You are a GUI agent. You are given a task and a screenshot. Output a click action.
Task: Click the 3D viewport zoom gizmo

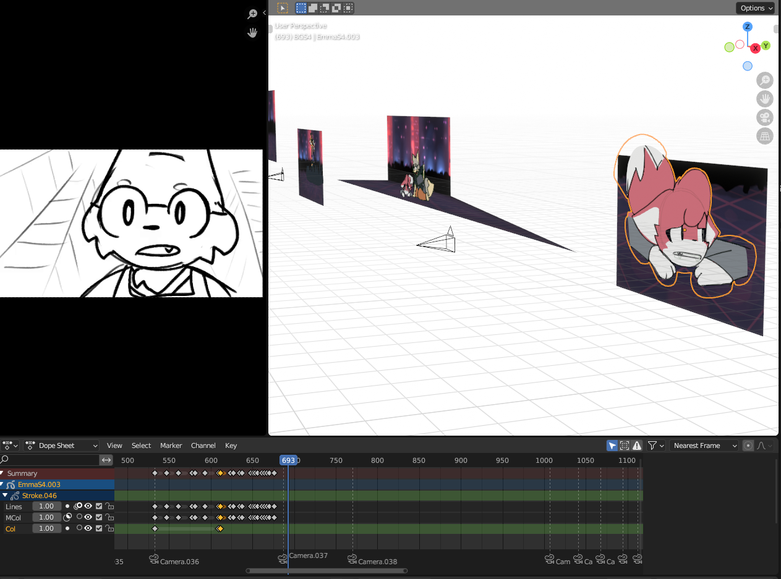765,80
